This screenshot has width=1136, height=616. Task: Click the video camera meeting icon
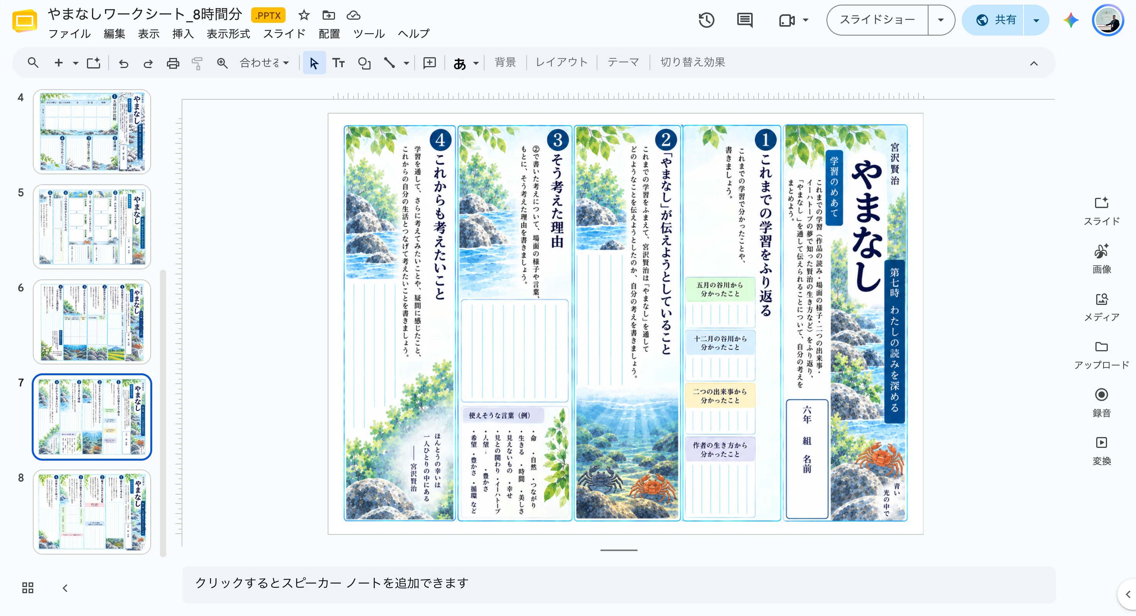point(787,20)
